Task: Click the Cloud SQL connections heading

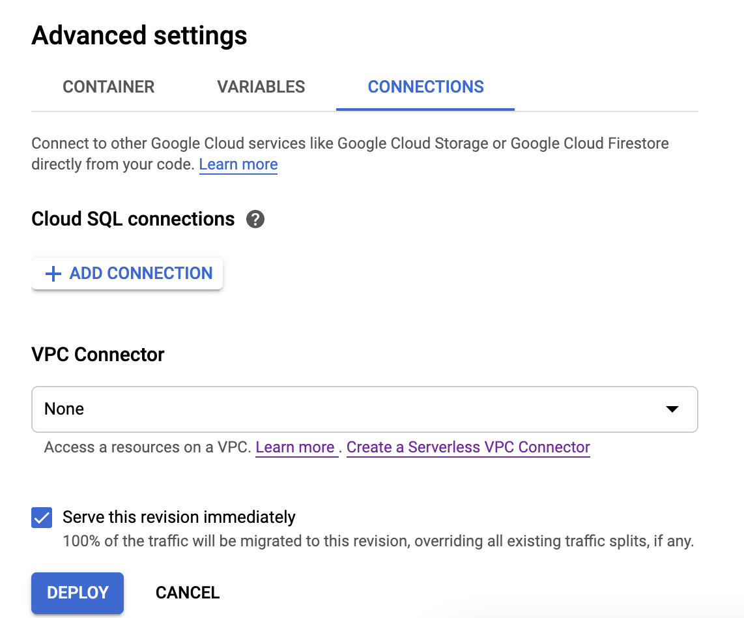Action: (133, 219)
